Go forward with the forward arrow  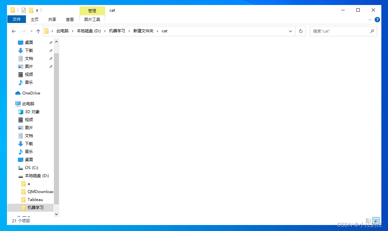(24, 31)
